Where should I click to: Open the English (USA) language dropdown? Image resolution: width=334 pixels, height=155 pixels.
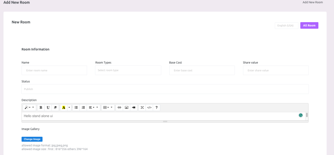point(286,25)
